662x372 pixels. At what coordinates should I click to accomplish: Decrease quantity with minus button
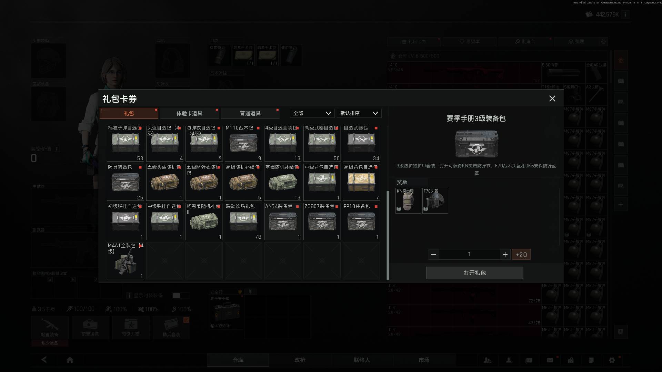pyautogui.click(x=434, y=255)
